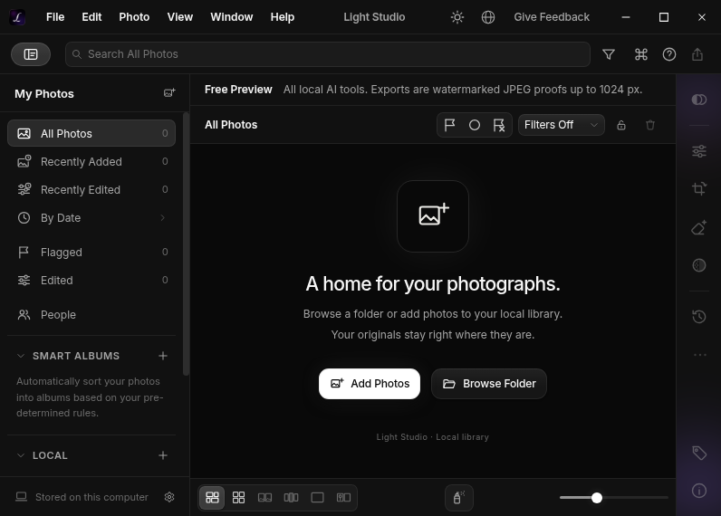721x516 pixels.
Task: Open the Flagged collection
Action: click(x=91, y=253)
